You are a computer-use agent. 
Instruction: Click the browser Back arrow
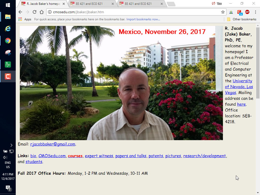pyautogui.click(x=20, y=12)
